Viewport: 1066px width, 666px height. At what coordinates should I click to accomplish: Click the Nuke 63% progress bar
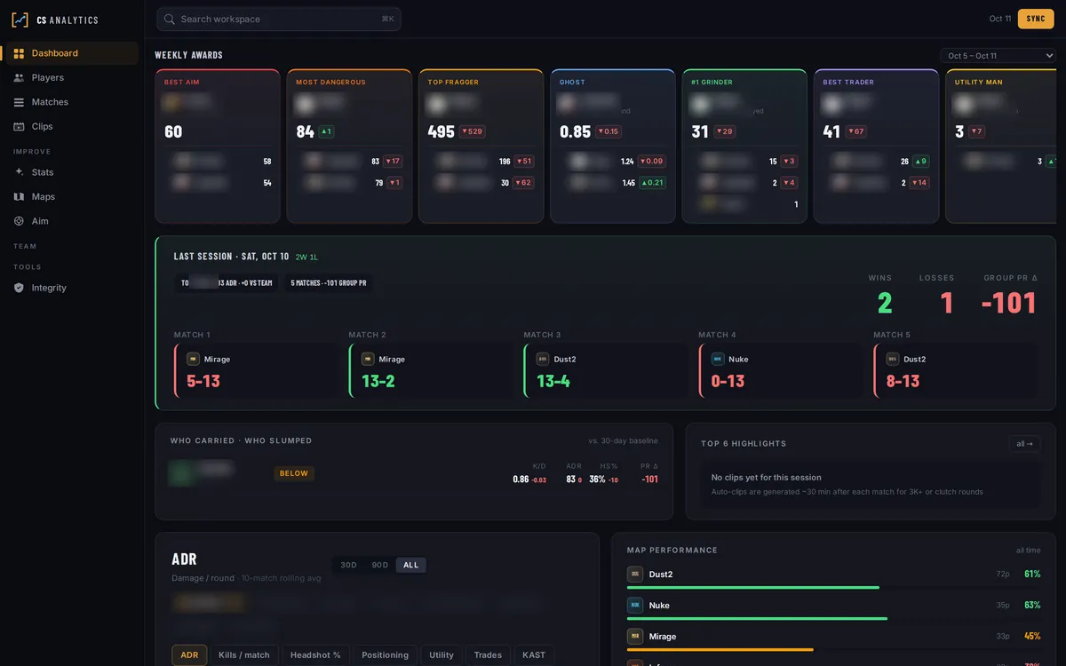[833, 618]
